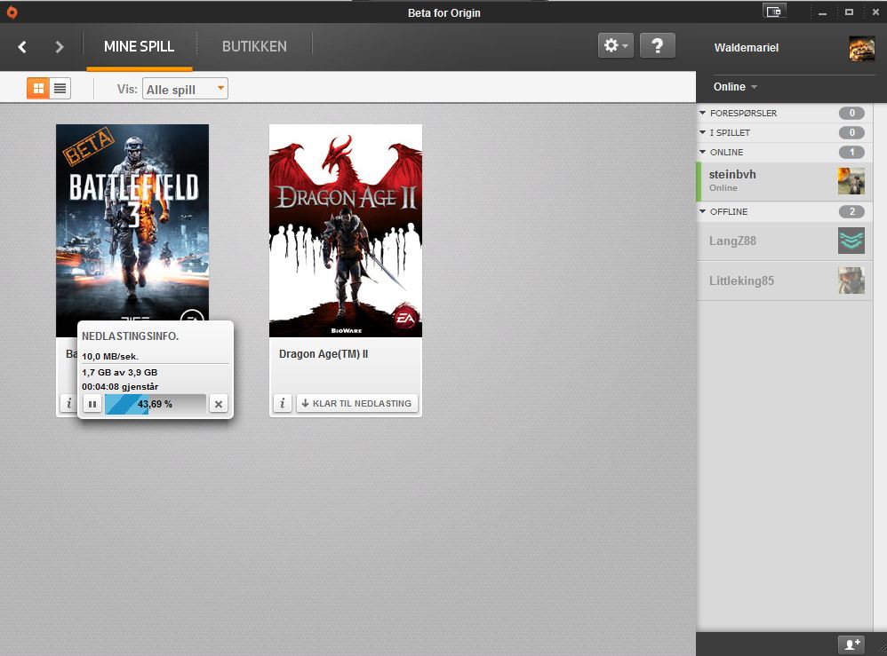This screenshot has height=656, width=887.
Task: Go forward with the right arrow
Action: [60, 47]
